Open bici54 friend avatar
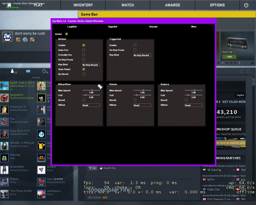 (x=5, y=86)
